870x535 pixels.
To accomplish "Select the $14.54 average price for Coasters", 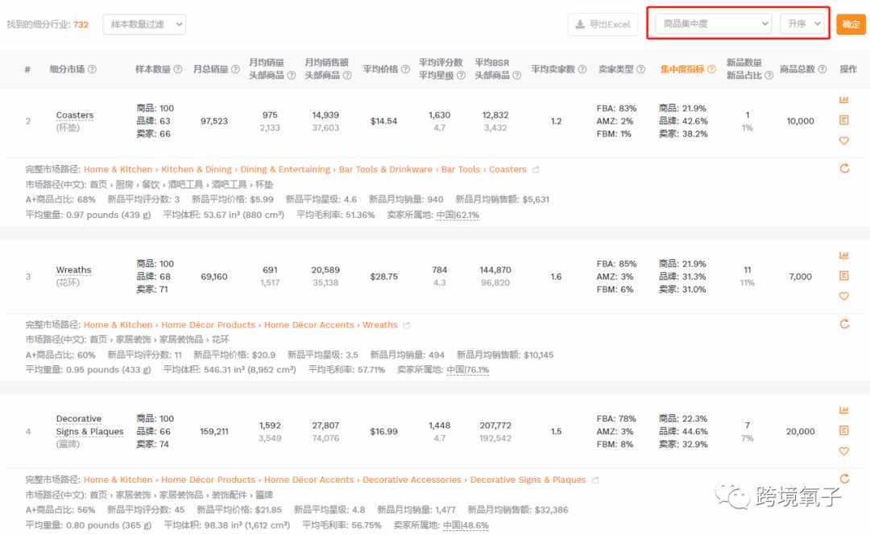I will [384, 121].
